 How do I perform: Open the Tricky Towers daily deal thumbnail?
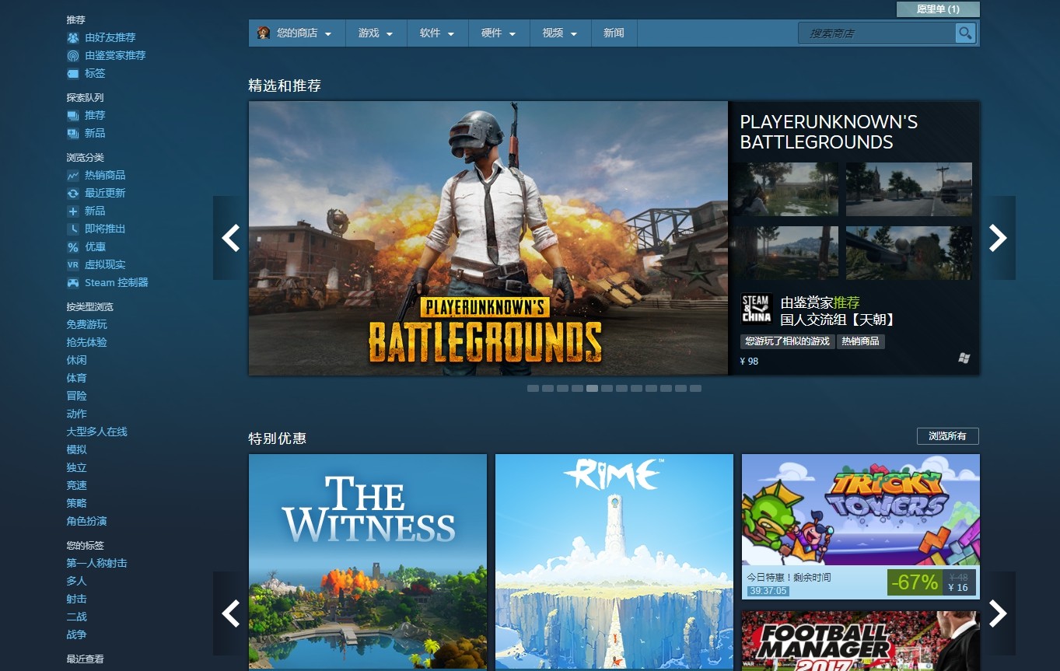pyautogui.click(x=860, y=509)
